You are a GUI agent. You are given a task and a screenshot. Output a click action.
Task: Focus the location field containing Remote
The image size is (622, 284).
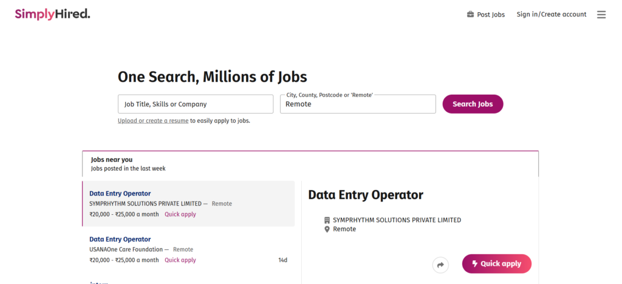(x=358, y=104)
